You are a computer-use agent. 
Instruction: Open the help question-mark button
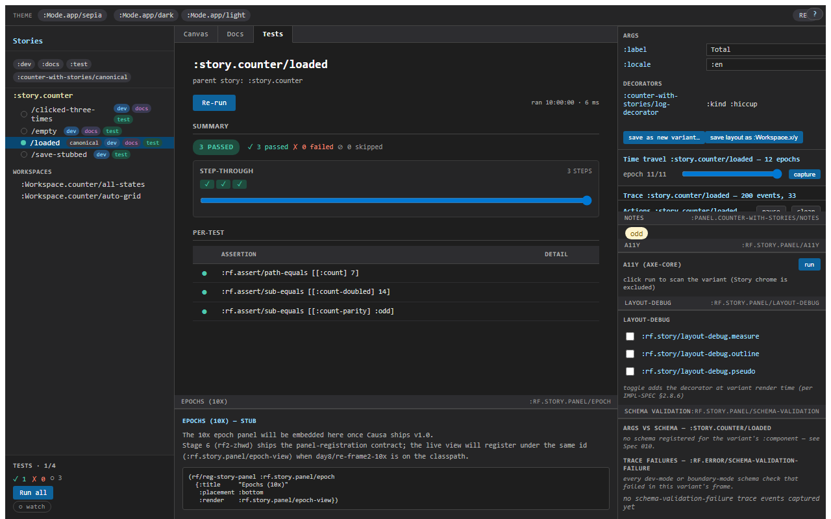pos(815,14)
